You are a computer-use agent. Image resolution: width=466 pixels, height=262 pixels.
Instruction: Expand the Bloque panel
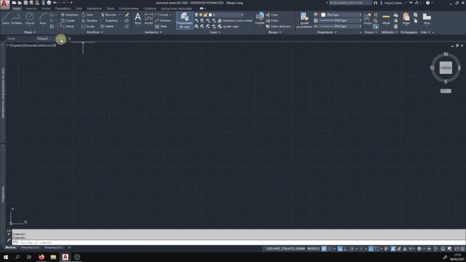pos(274,32)
